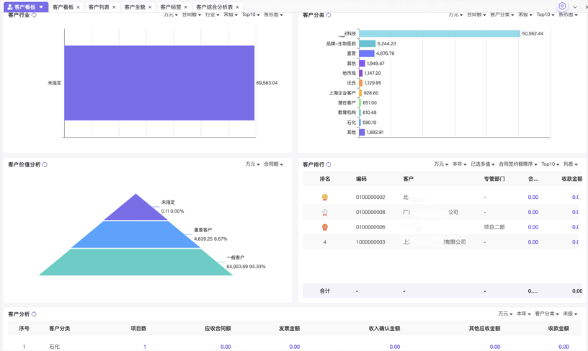Click the gold medal rank icon

point(325,197)
